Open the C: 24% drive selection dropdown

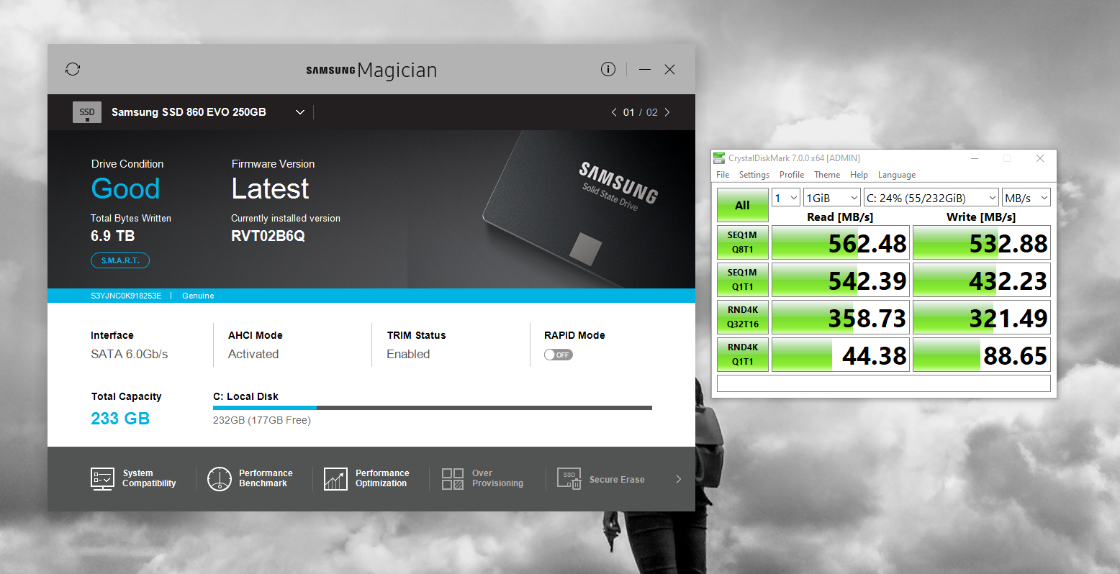pos(931,198)
